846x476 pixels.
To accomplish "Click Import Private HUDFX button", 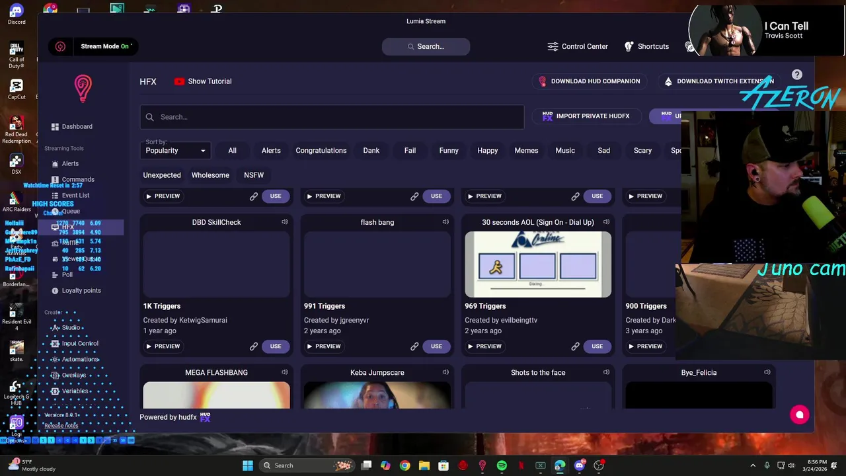I will (586, 116).
